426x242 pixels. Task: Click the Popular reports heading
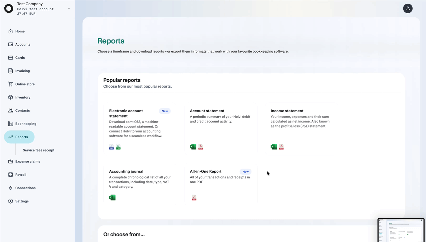point(122,80)
